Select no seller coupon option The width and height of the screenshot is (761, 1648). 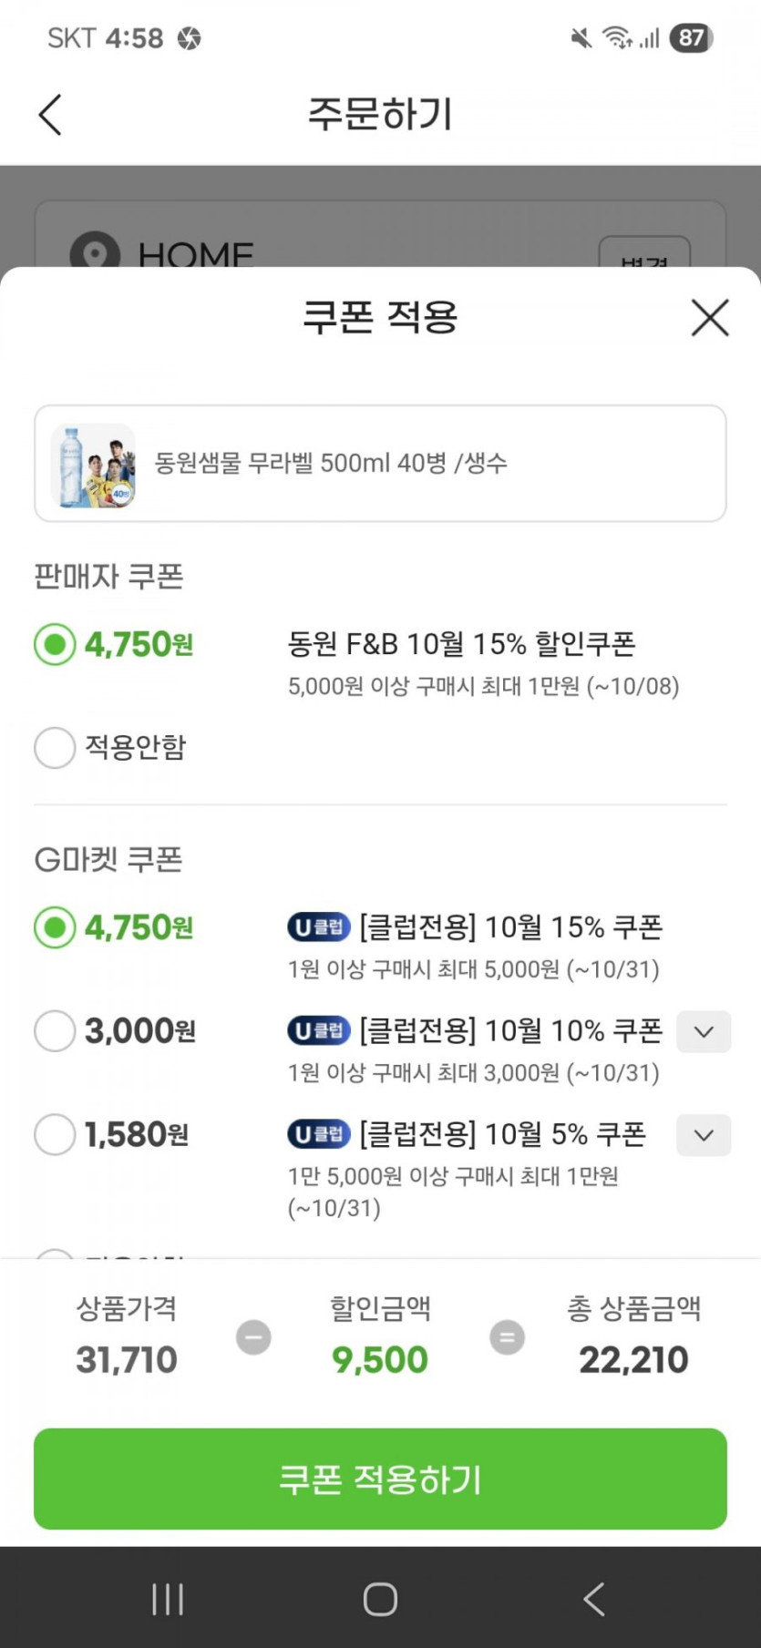tap(55, 748)
